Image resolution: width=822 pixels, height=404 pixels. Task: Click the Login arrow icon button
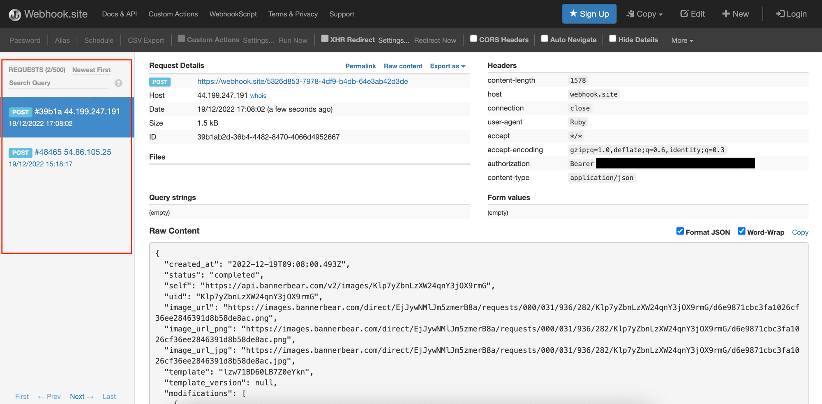click(791, 14)
